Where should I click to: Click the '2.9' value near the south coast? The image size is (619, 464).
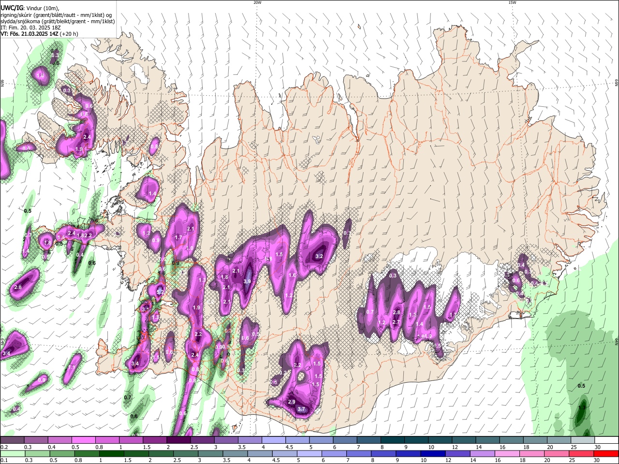pyautogui.click(x=292, y=402)
